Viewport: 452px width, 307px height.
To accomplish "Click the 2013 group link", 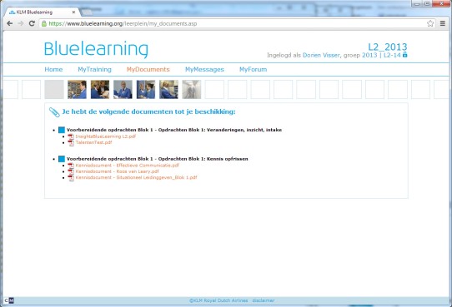I will [369, 55].
